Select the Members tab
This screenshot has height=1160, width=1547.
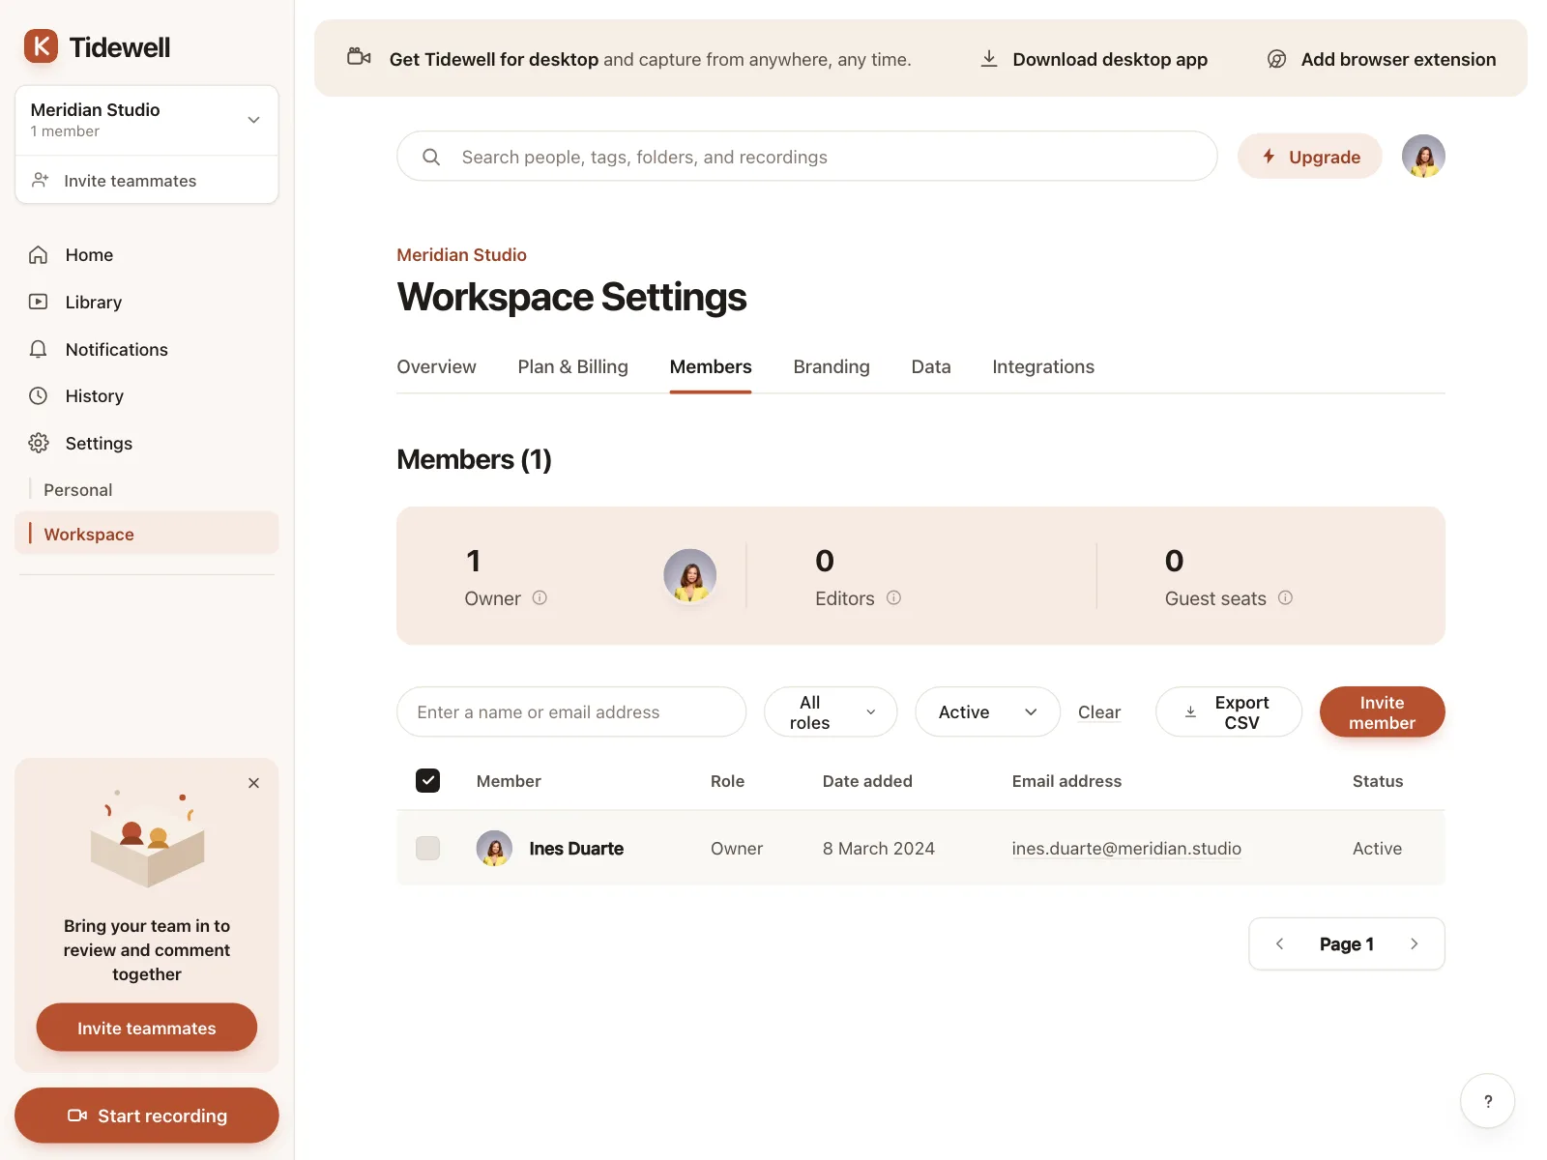(x=711, y=366)
